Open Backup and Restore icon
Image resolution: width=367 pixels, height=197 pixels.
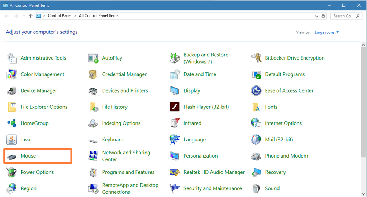coord(175,58)
